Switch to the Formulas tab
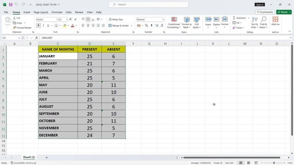The height and width of the screenshot is (165, 294). click(x=57, y=12)
